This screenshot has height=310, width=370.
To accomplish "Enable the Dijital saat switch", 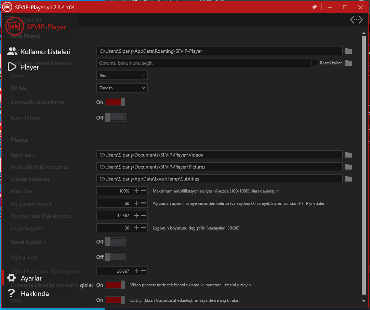I will click(115, 257).
